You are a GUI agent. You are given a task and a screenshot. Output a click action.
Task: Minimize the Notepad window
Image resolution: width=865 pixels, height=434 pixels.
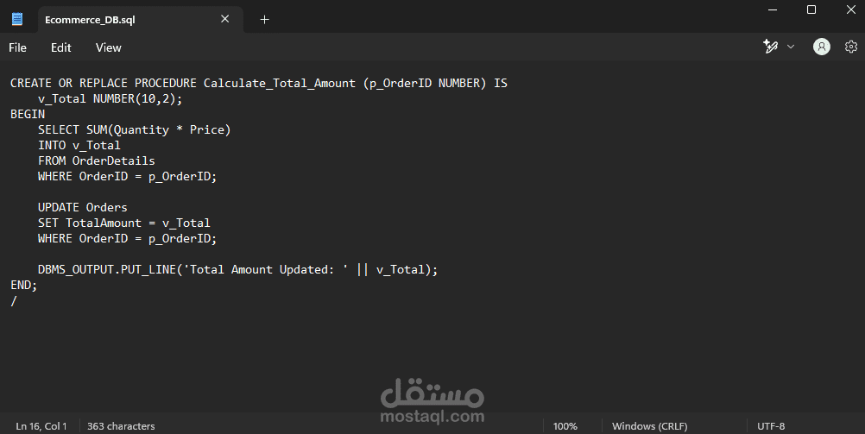click(x=773, y=10)
